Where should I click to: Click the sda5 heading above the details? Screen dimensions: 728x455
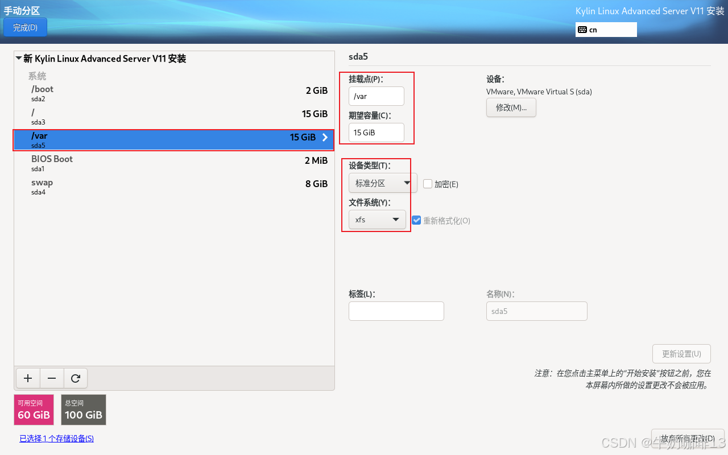[x=359, y=57]
